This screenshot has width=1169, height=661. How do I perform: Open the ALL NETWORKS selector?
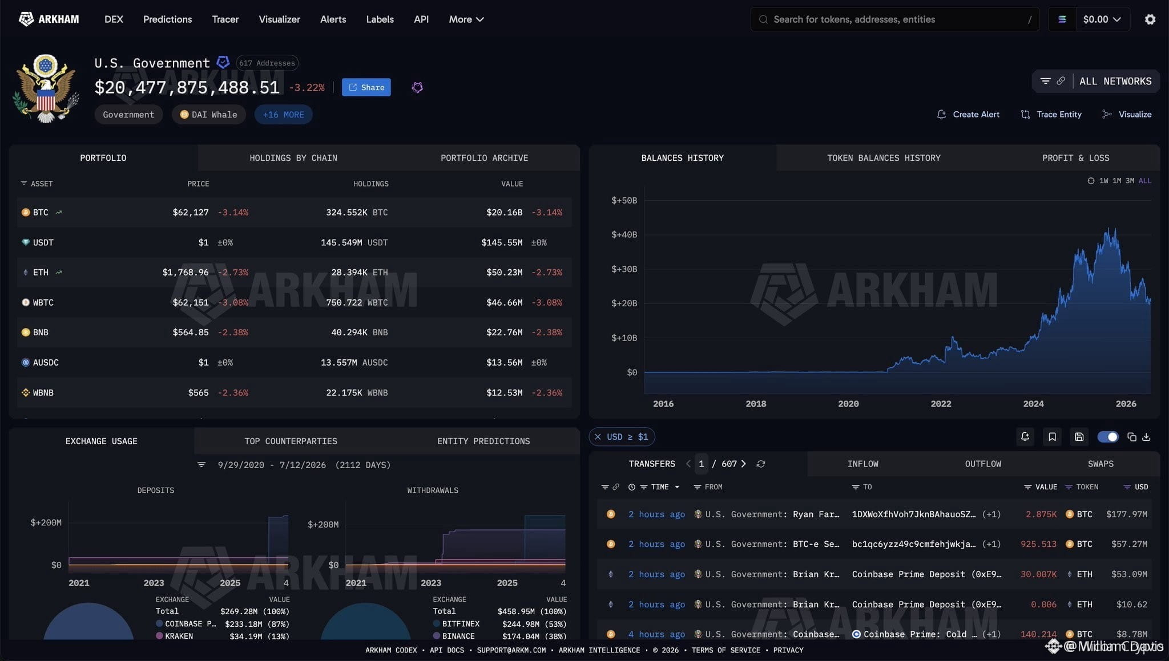point(1115,81)
